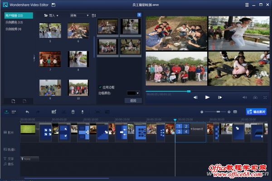Screen dimensions: 272x181
Task: Step to previous frame
Action: pyautogui.click(x=195, y=98)
